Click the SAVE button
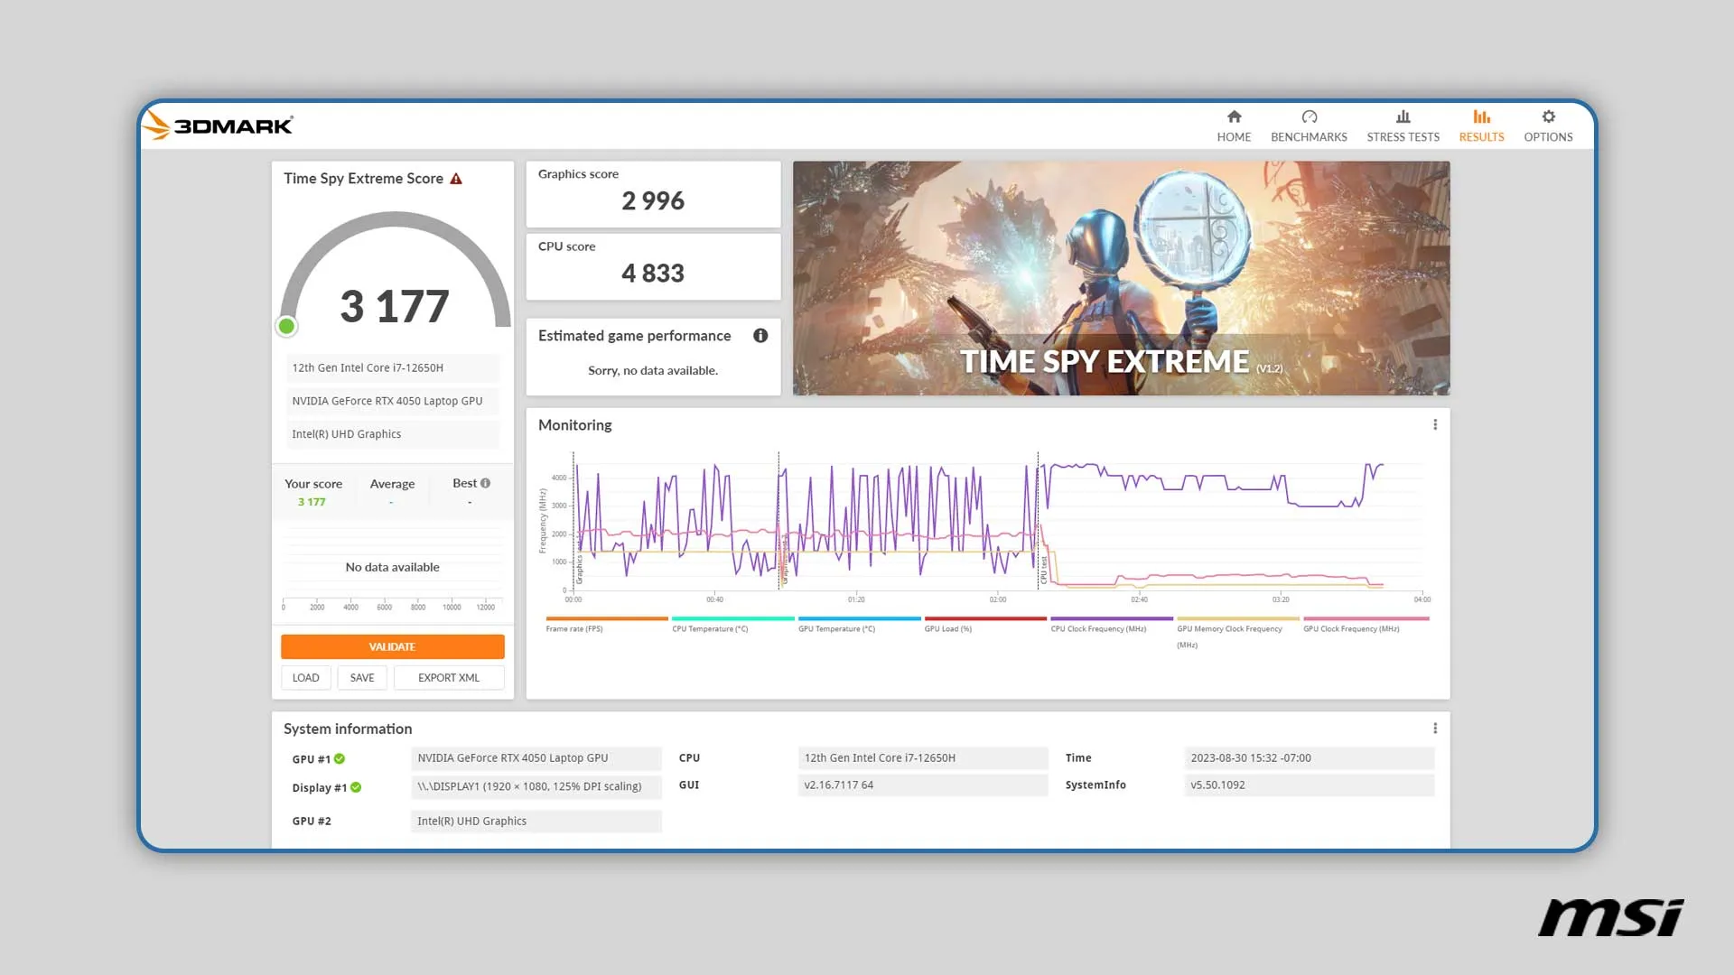The height and width of the screenshot is (975, 1734). [361, 678]
